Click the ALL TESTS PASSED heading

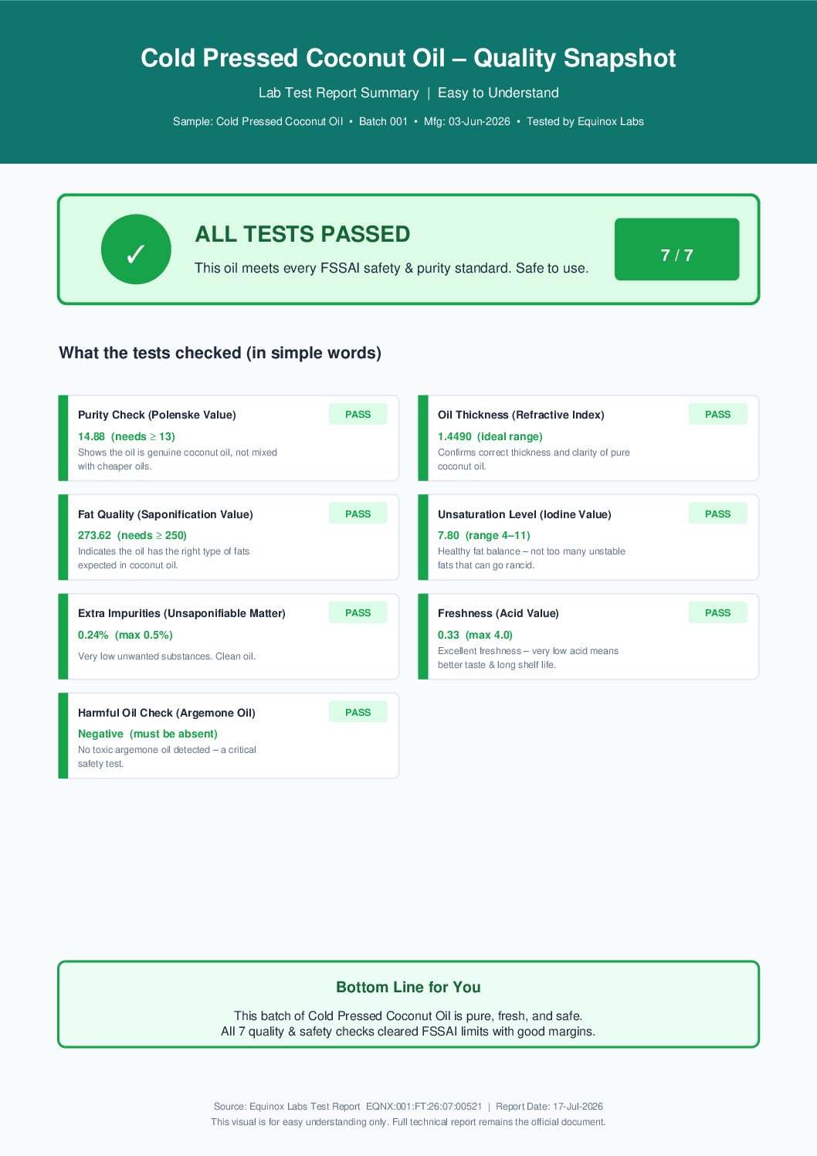click(303, 234)
